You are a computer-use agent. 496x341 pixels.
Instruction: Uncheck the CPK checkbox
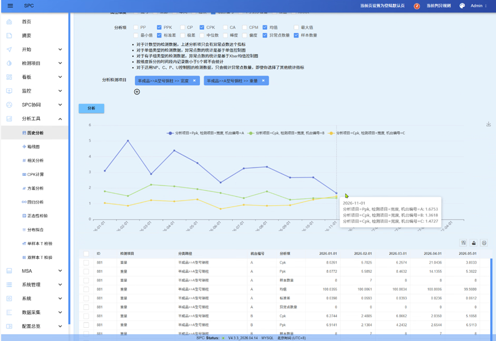[x=202, y=28]
